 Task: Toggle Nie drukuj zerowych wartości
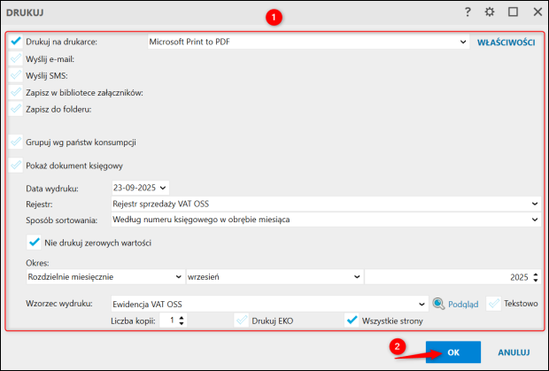click(x=34, y=243)
